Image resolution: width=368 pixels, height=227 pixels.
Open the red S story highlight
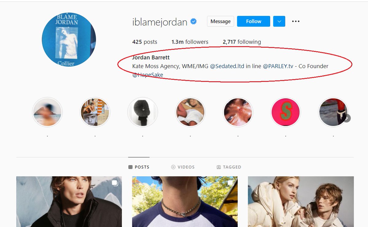coord(286,112)
